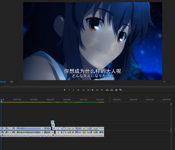Go to In point button
This screenshot has height=150, width=175.
78,90
